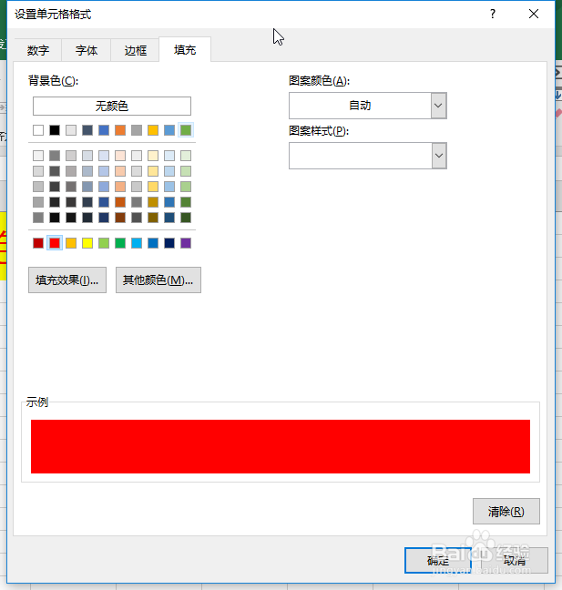
Task: Choose the orange theme color swatch
Action: click(x=120, y=130)
